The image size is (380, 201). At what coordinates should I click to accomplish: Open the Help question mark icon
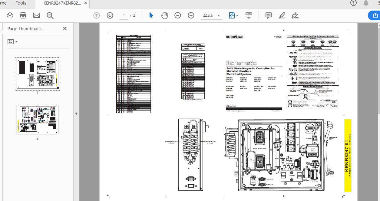click(x=353, y=3)
